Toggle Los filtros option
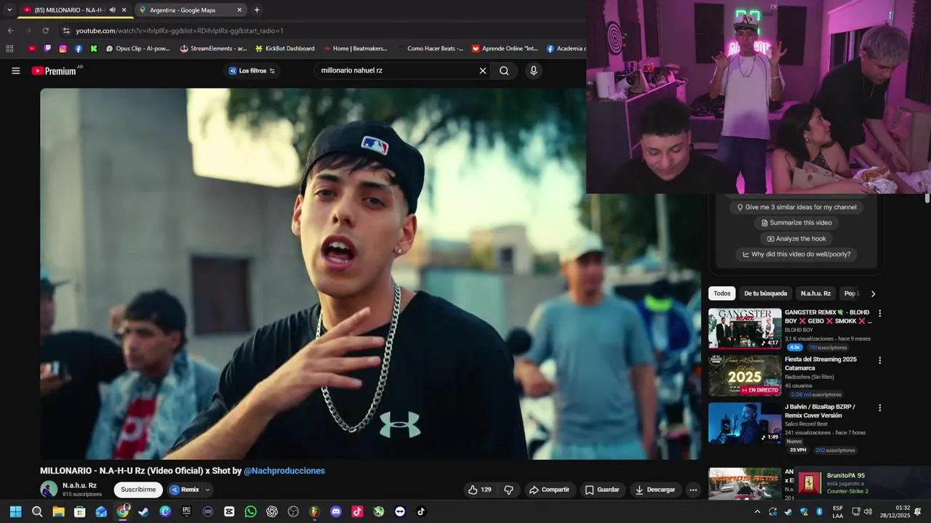The width and height of the screenshot is (931, 523). click(x=252, y=70)
